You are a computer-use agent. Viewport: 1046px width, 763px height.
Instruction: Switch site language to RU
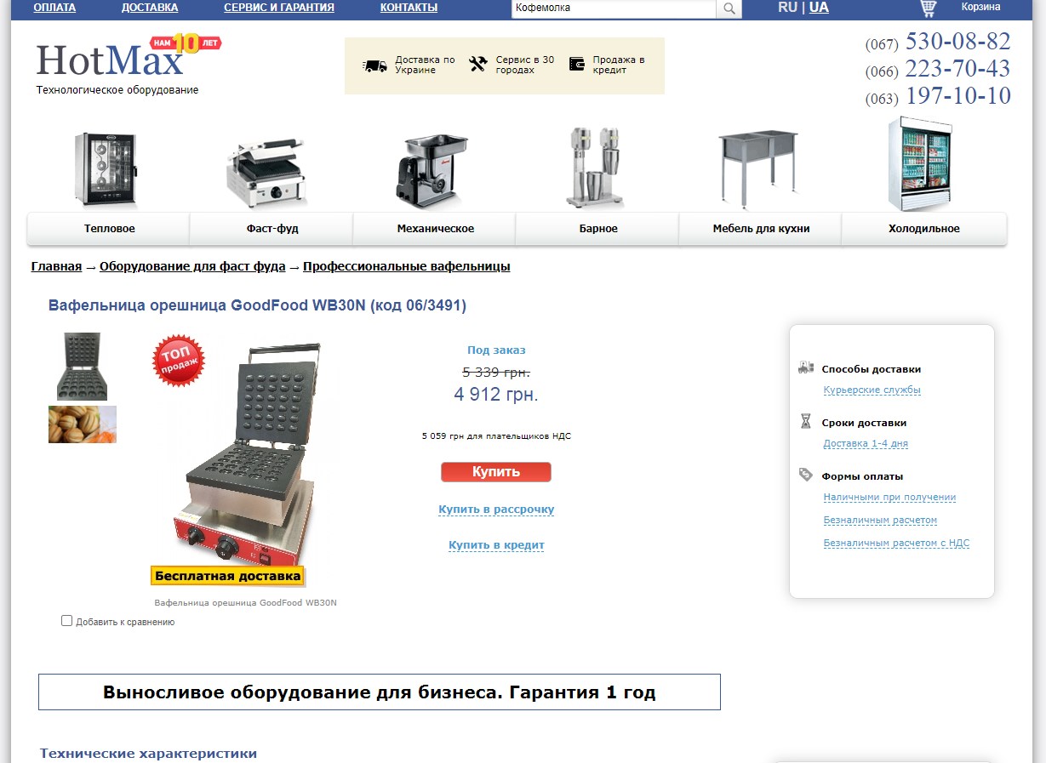[787, 8]
